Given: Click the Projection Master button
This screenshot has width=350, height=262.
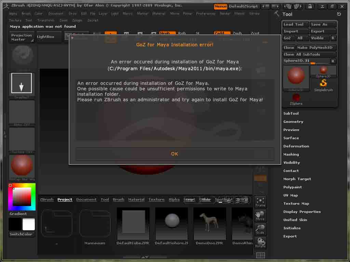Looking at the screenshot, I should (x=22, y=37).
